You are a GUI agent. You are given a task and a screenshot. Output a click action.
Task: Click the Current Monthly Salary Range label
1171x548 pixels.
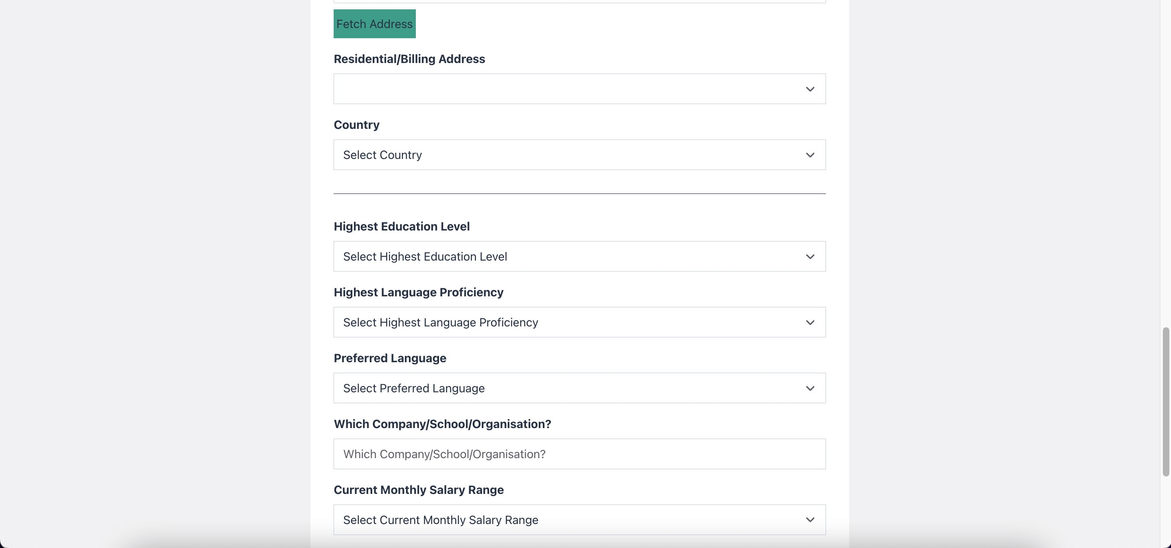[x=418, y=490]
